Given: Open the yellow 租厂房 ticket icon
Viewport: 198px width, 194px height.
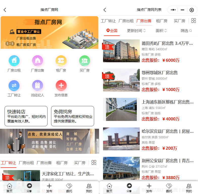Looking at the screenshot, I should tap(61, 61).
